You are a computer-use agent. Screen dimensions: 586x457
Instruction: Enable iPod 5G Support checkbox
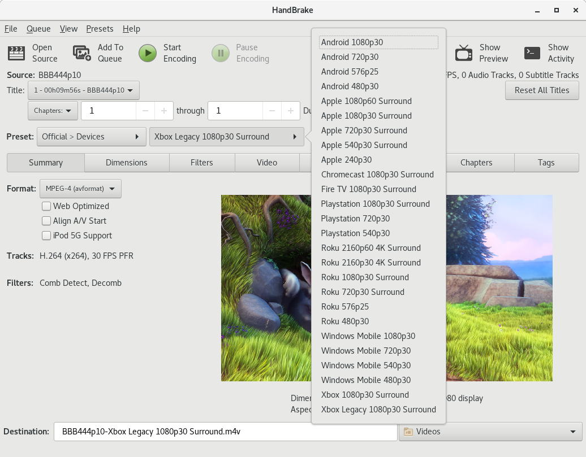click(x=46, y=236)
